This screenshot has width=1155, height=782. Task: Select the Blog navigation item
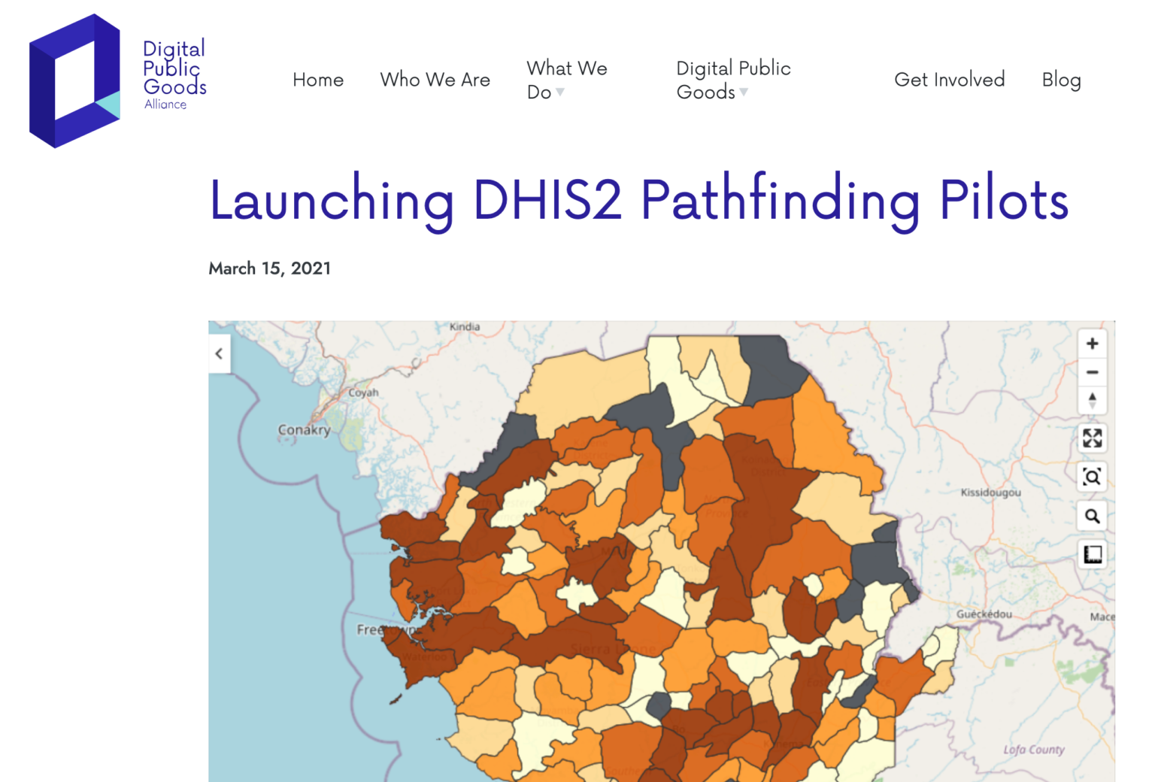pyautogui.click(x=1061, y=80)
